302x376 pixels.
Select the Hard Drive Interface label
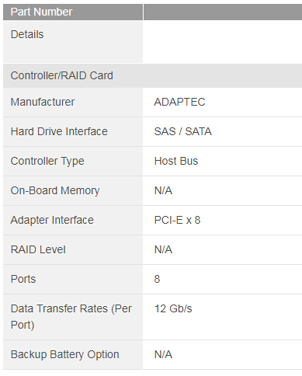click(59, 131)
